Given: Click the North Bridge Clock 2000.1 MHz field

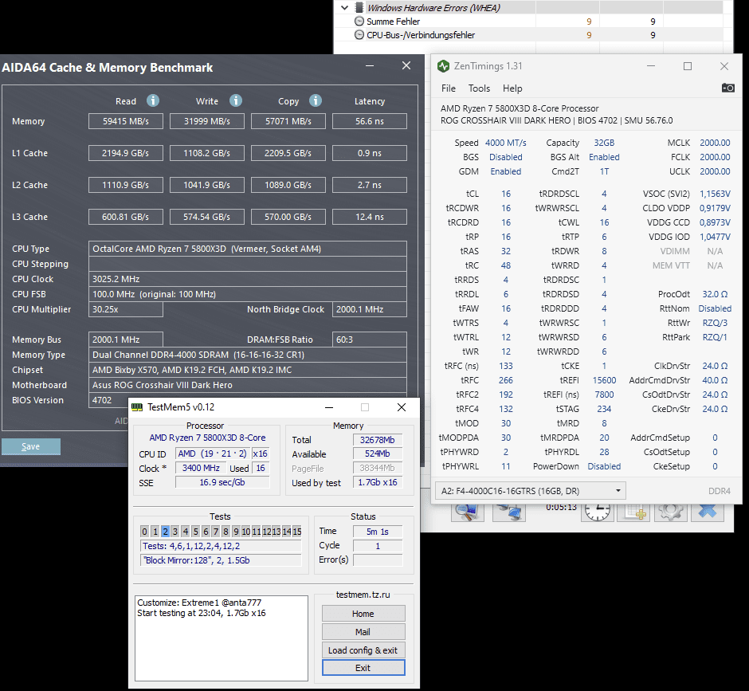Looking at the screenshot, I should (370, 309).
